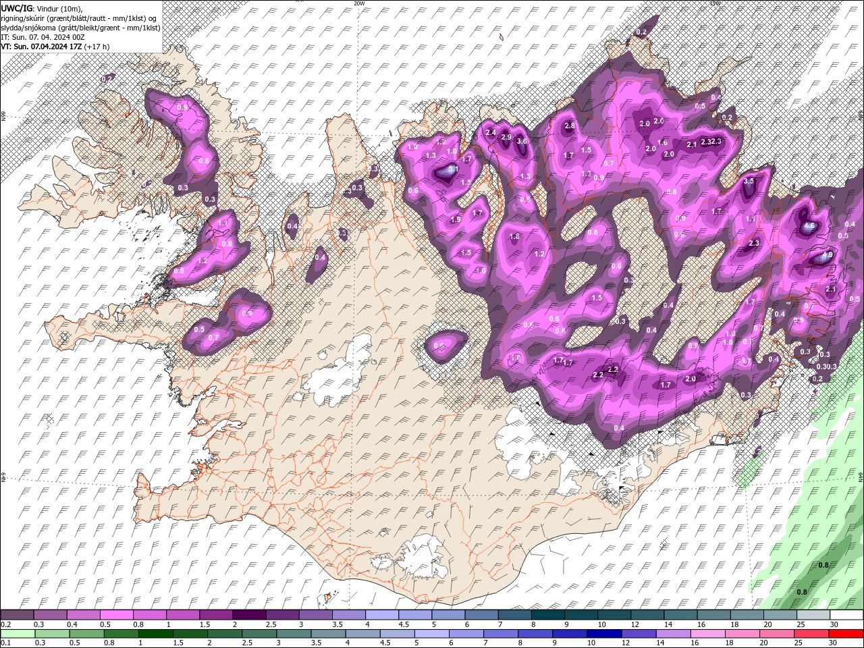Viewport: 864px width, 648px height.
Task: Select top legend swatch between 0.2 and 0.3
Action: click(x=17, y=615)
